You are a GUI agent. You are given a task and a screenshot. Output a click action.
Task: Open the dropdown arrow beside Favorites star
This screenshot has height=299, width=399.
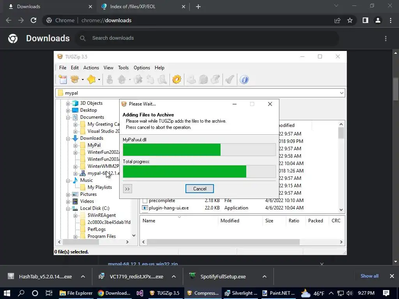click(x=99, y=79)
